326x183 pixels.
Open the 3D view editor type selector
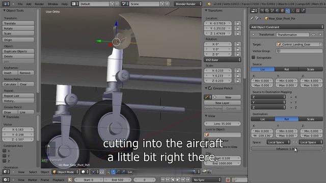[6, 172]
